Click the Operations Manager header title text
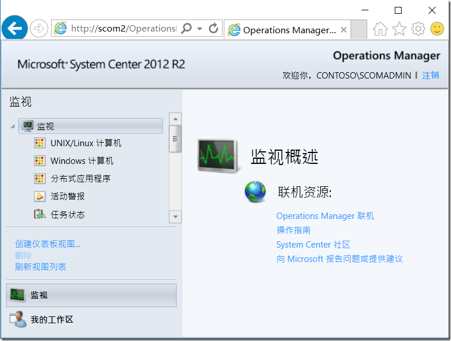Screen dimensions: 451x341 387,56
